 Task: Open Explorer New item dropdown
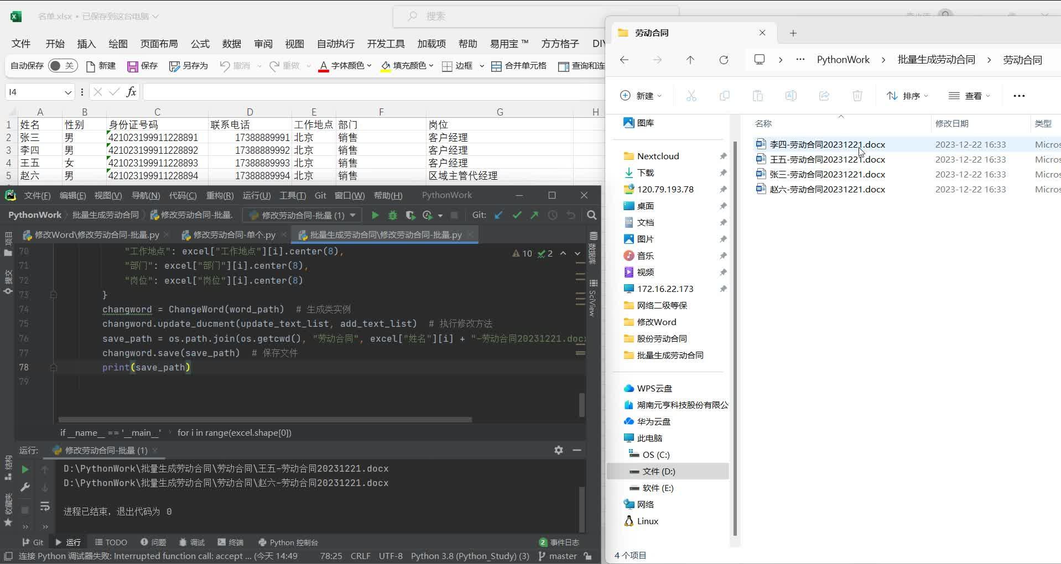tap(641, 96)
